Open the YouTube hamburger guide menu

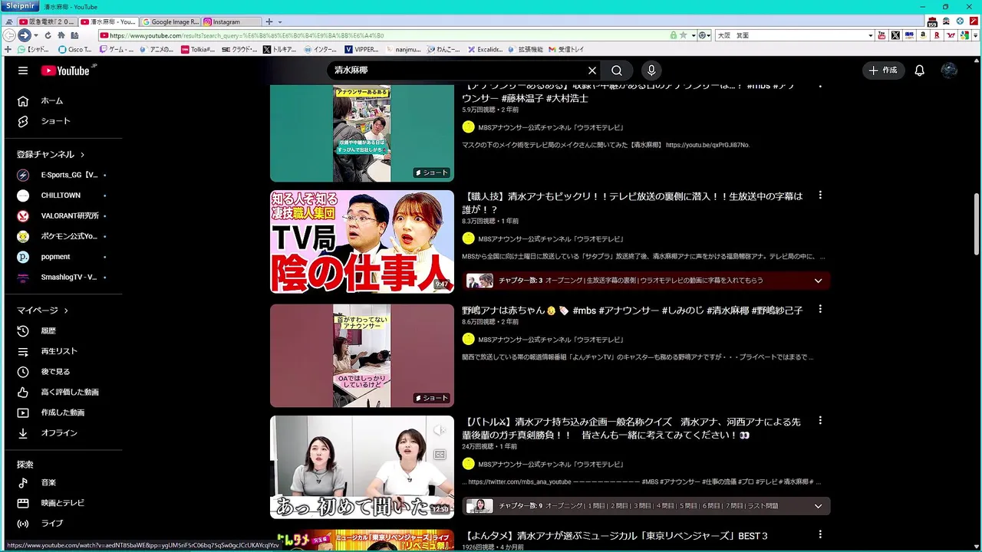tap(23, 71)
